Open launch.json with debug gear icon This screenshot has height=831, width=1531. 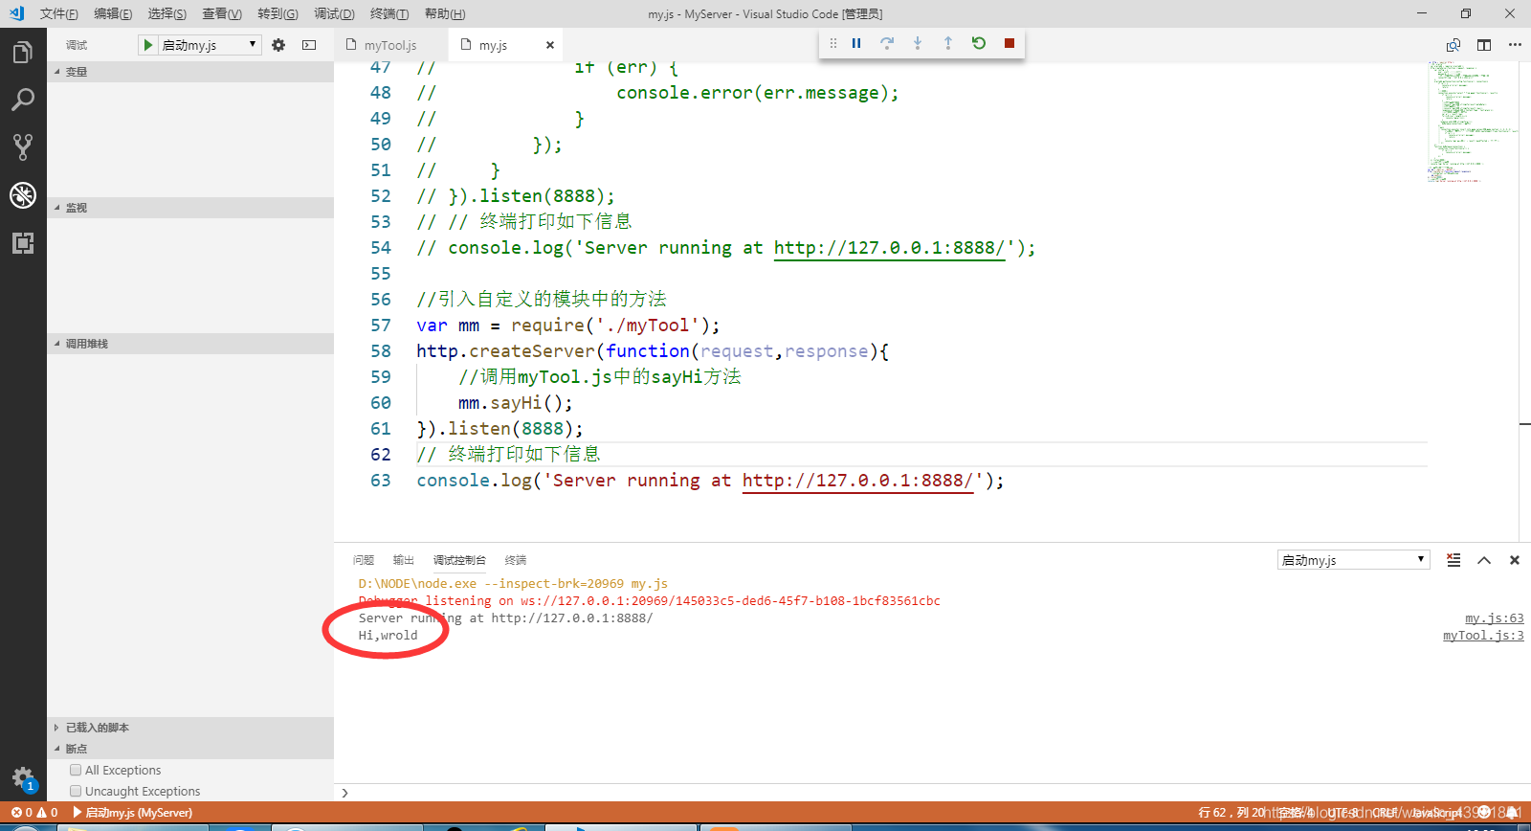click(278, 45)
